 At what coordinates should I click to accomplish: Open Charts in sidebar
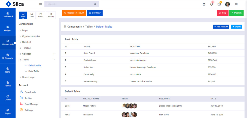tap(8, 98)
